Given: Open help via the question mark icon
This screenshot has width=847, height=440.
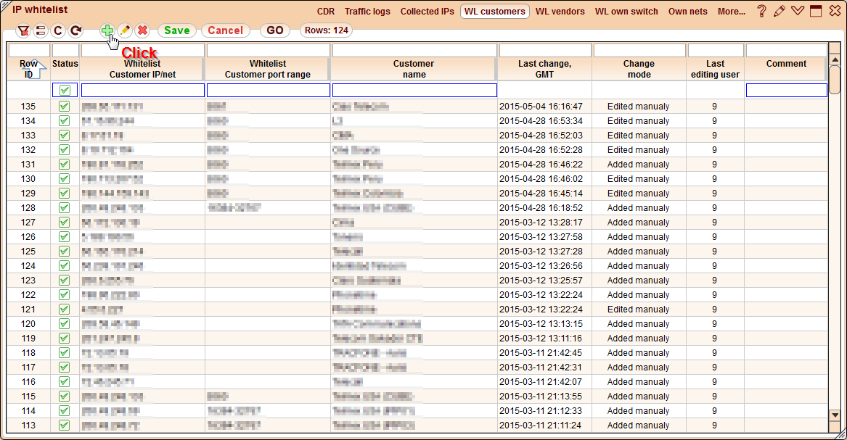Looking at the screenshot, I should (760, 10).
